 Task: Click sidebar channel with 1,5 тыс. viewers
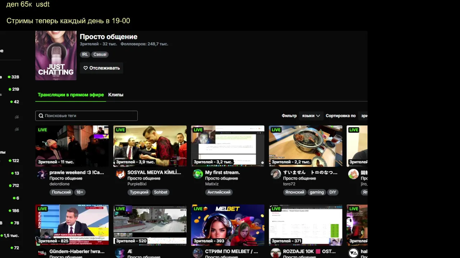(10, 235)
